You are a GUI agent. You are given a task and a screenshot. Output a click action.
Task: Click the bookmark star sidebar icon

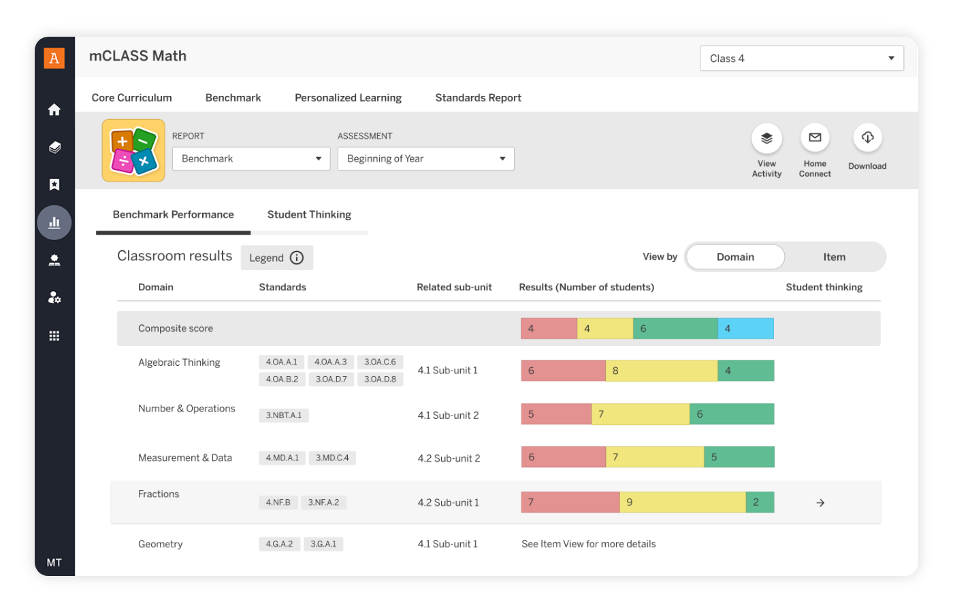(54, 185)
